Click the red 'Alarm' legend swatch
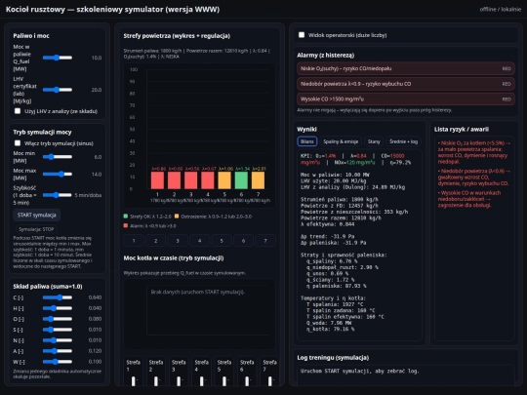Screen dimensions: 527x395 click(x=126, y=225)
